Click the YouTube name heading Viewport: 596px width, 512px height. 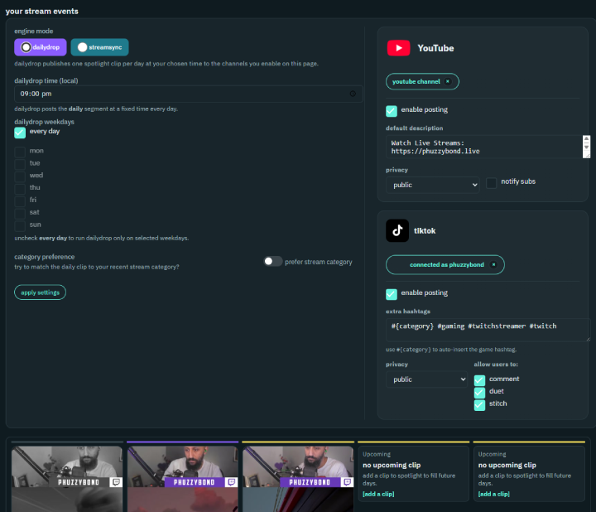[435, 48]
